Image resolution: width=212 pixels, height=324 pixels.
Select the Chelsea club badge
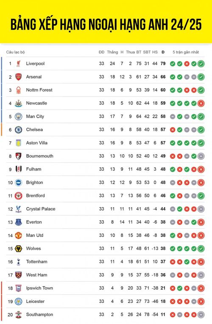click(18, 130)
